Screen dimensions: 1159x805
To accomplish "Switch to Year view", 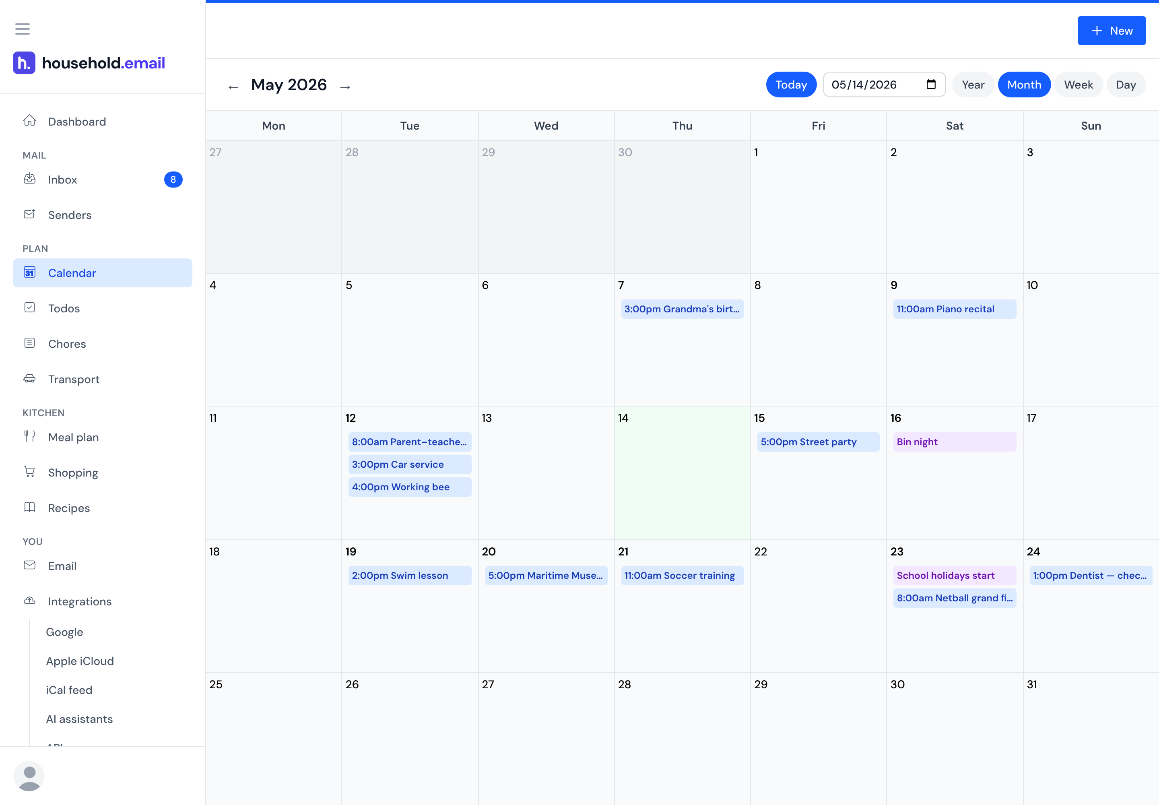I will [x=973, y=85].
